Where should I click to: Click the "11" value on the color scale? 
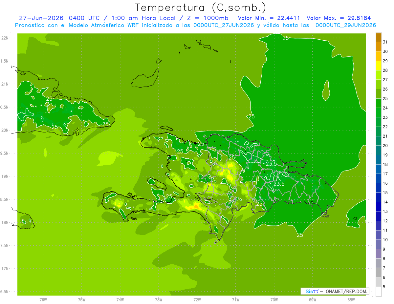click(x=385, y=230)
